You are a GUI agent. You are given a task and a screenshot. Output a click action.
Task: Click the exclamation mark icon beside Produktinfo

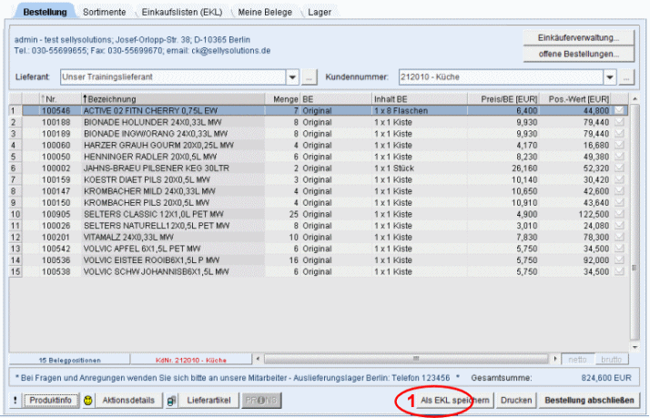pyautogui.click(x=15, y=401)
